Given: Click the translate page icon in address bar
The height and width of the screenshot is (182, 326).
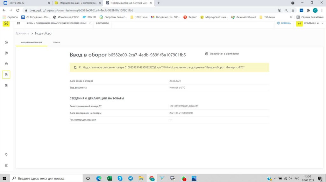Looking at the screenshot, I should tap(279, 10).
